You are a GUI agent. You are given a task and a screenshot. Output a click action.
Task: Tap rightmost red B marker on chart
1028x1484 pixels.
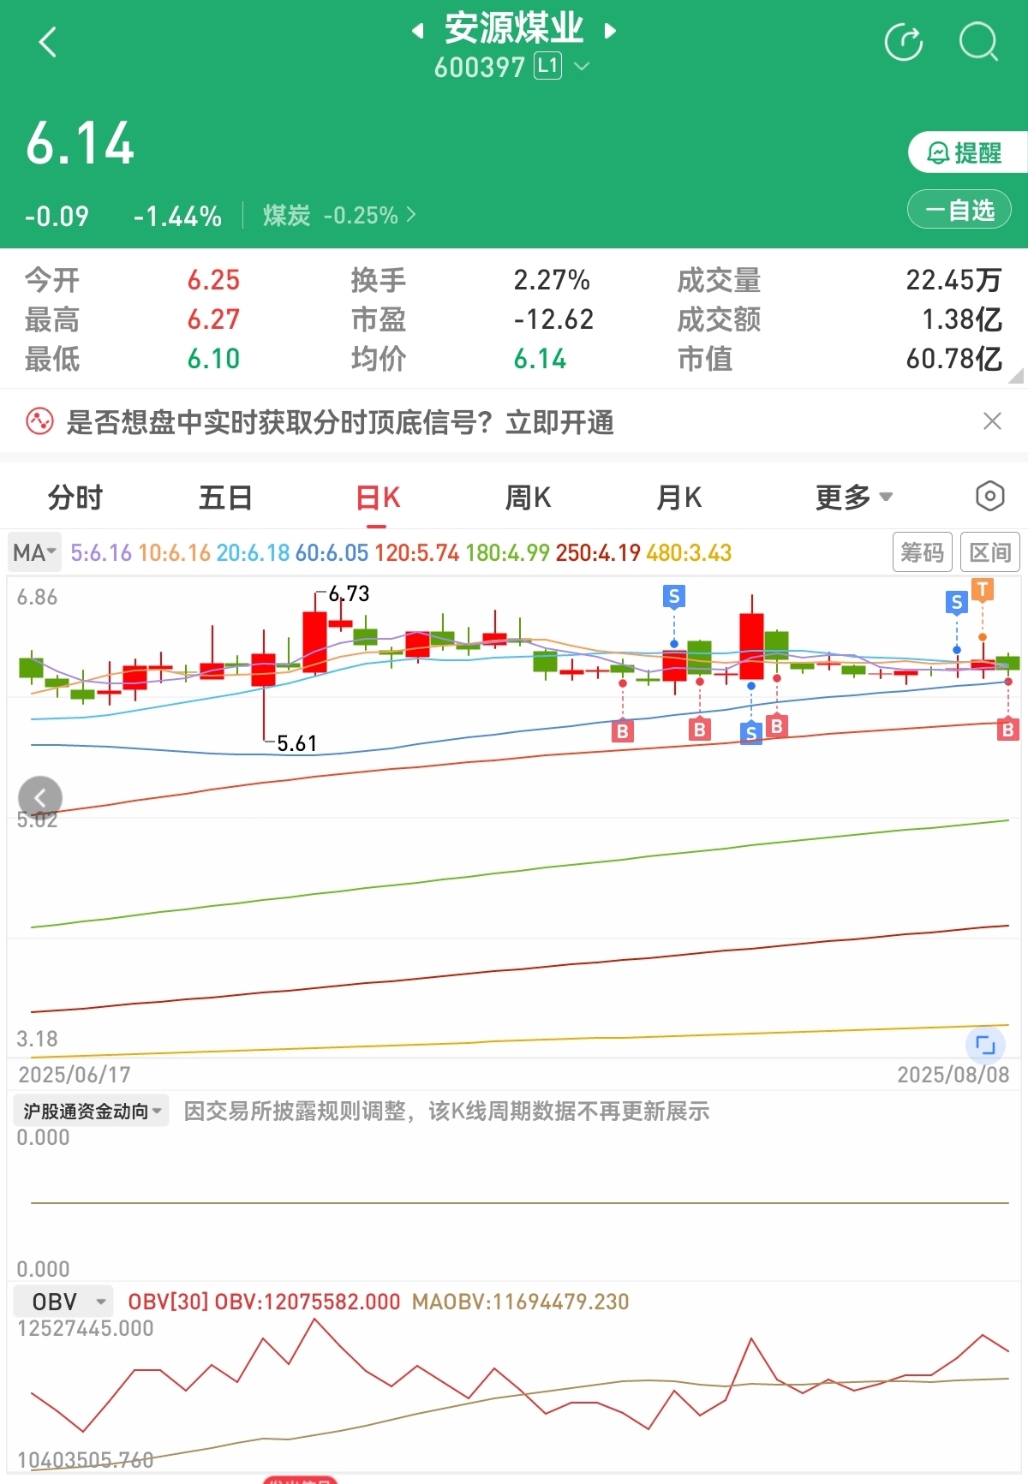(x=1008, y=730)
